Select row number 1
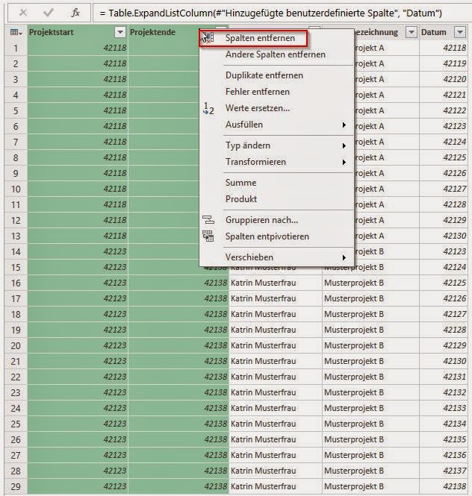This screenshot has width=472, height=496. [16, 48]
